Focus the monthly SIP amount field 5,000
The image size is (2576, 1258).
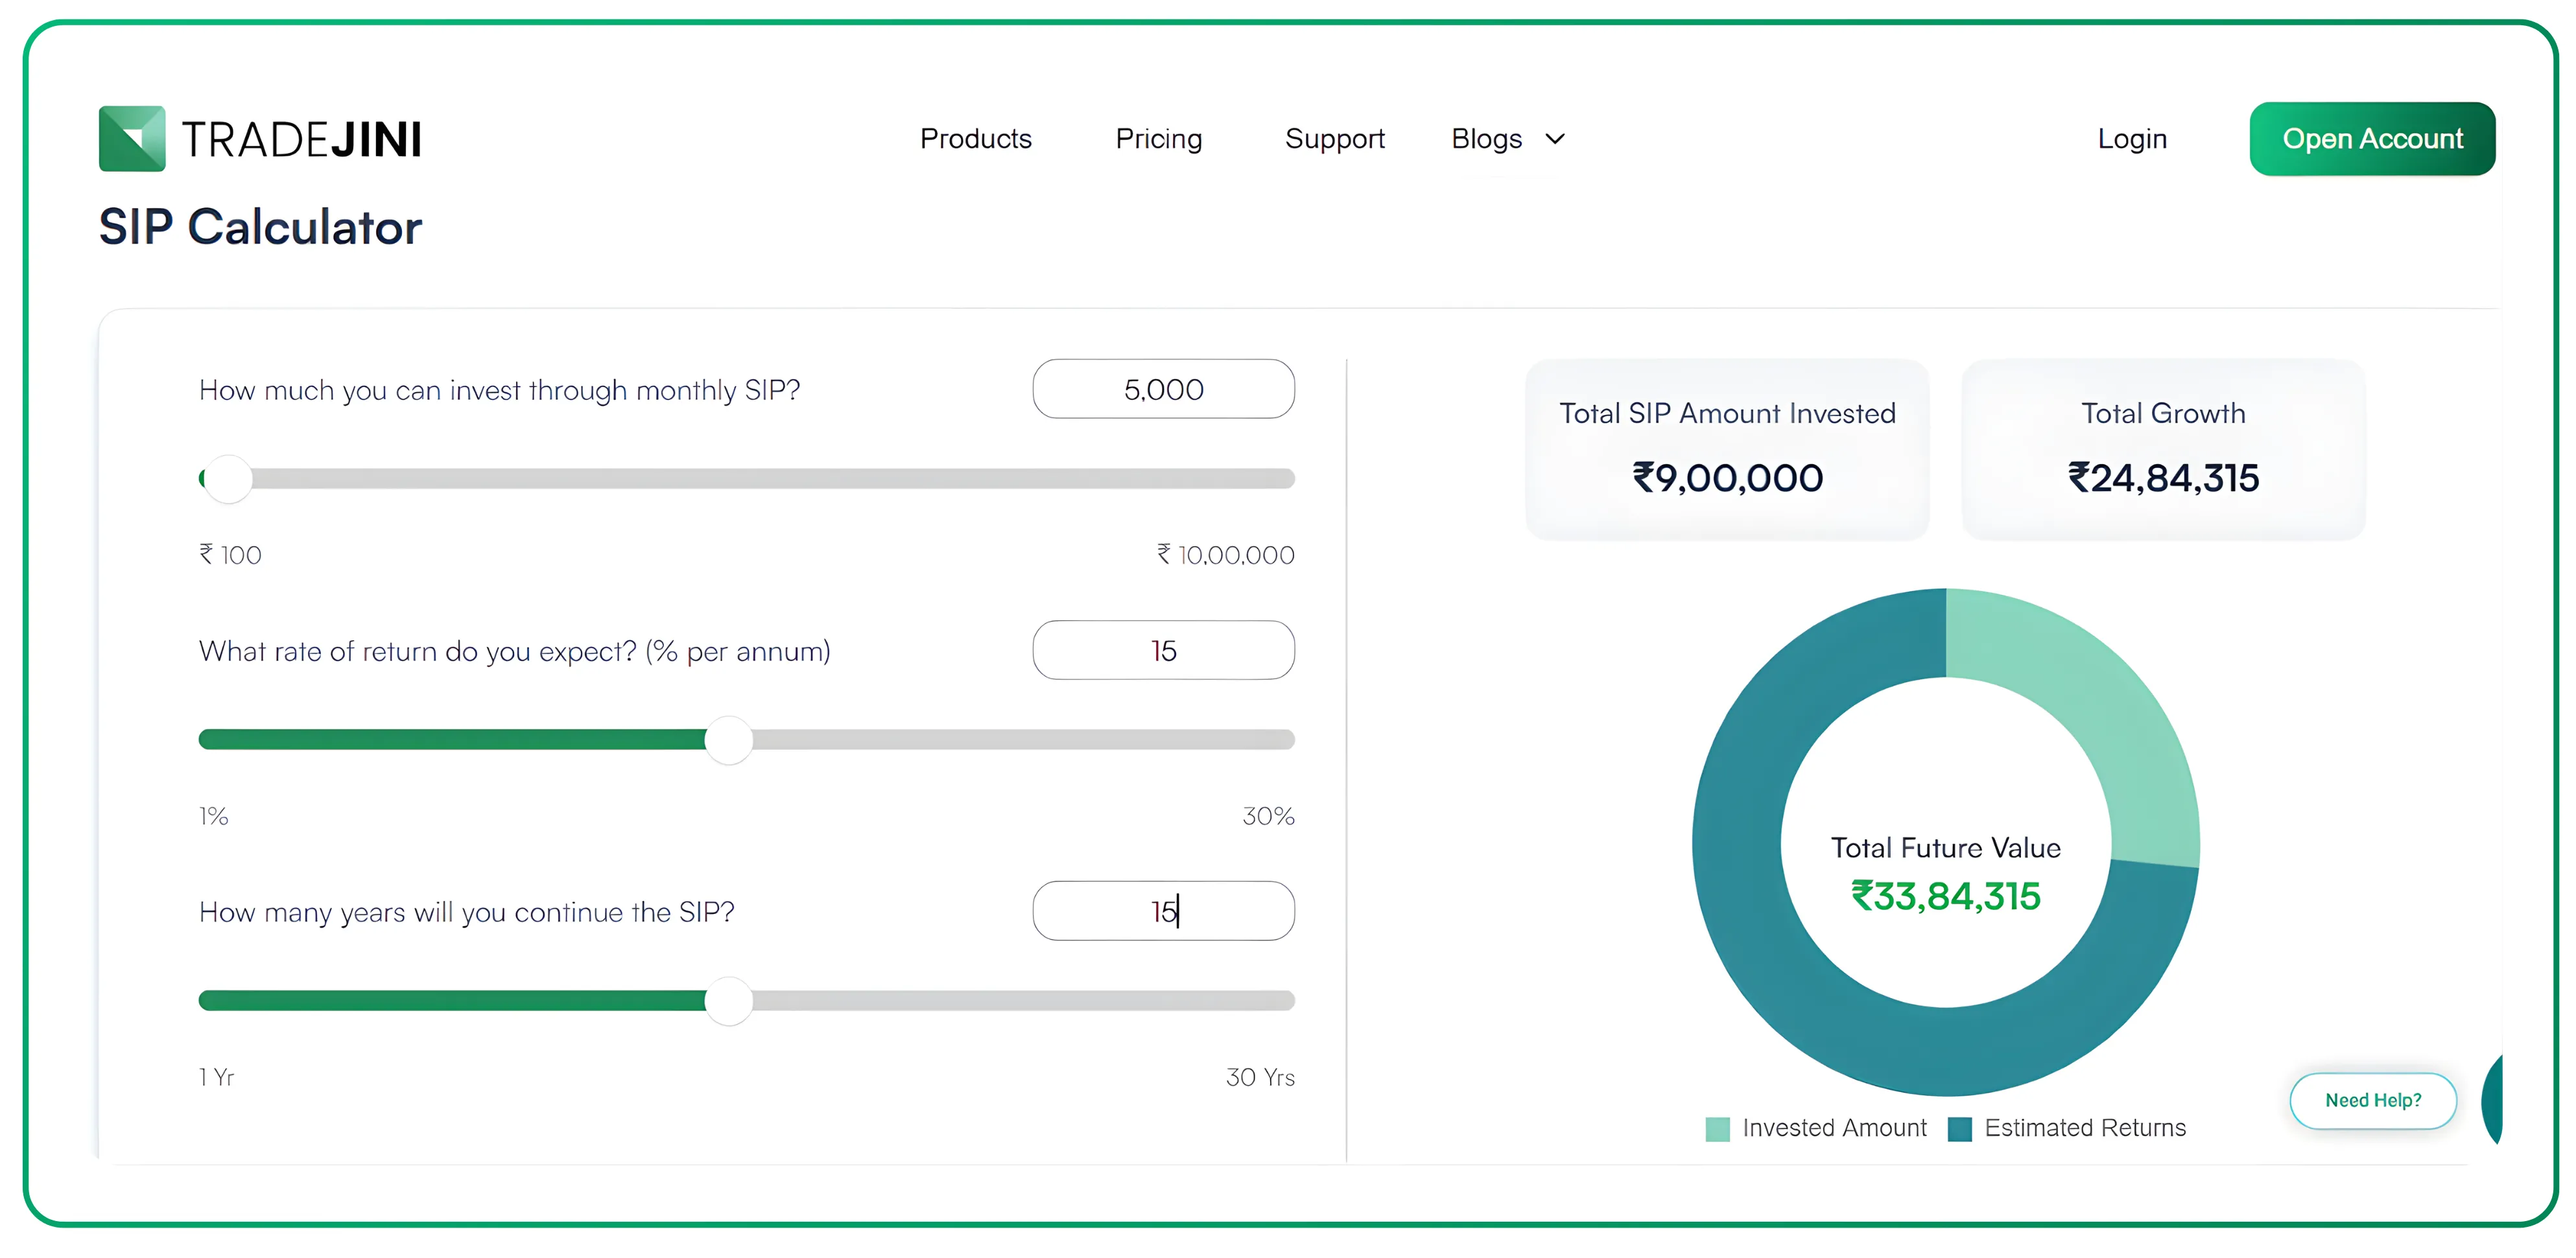1163,389
